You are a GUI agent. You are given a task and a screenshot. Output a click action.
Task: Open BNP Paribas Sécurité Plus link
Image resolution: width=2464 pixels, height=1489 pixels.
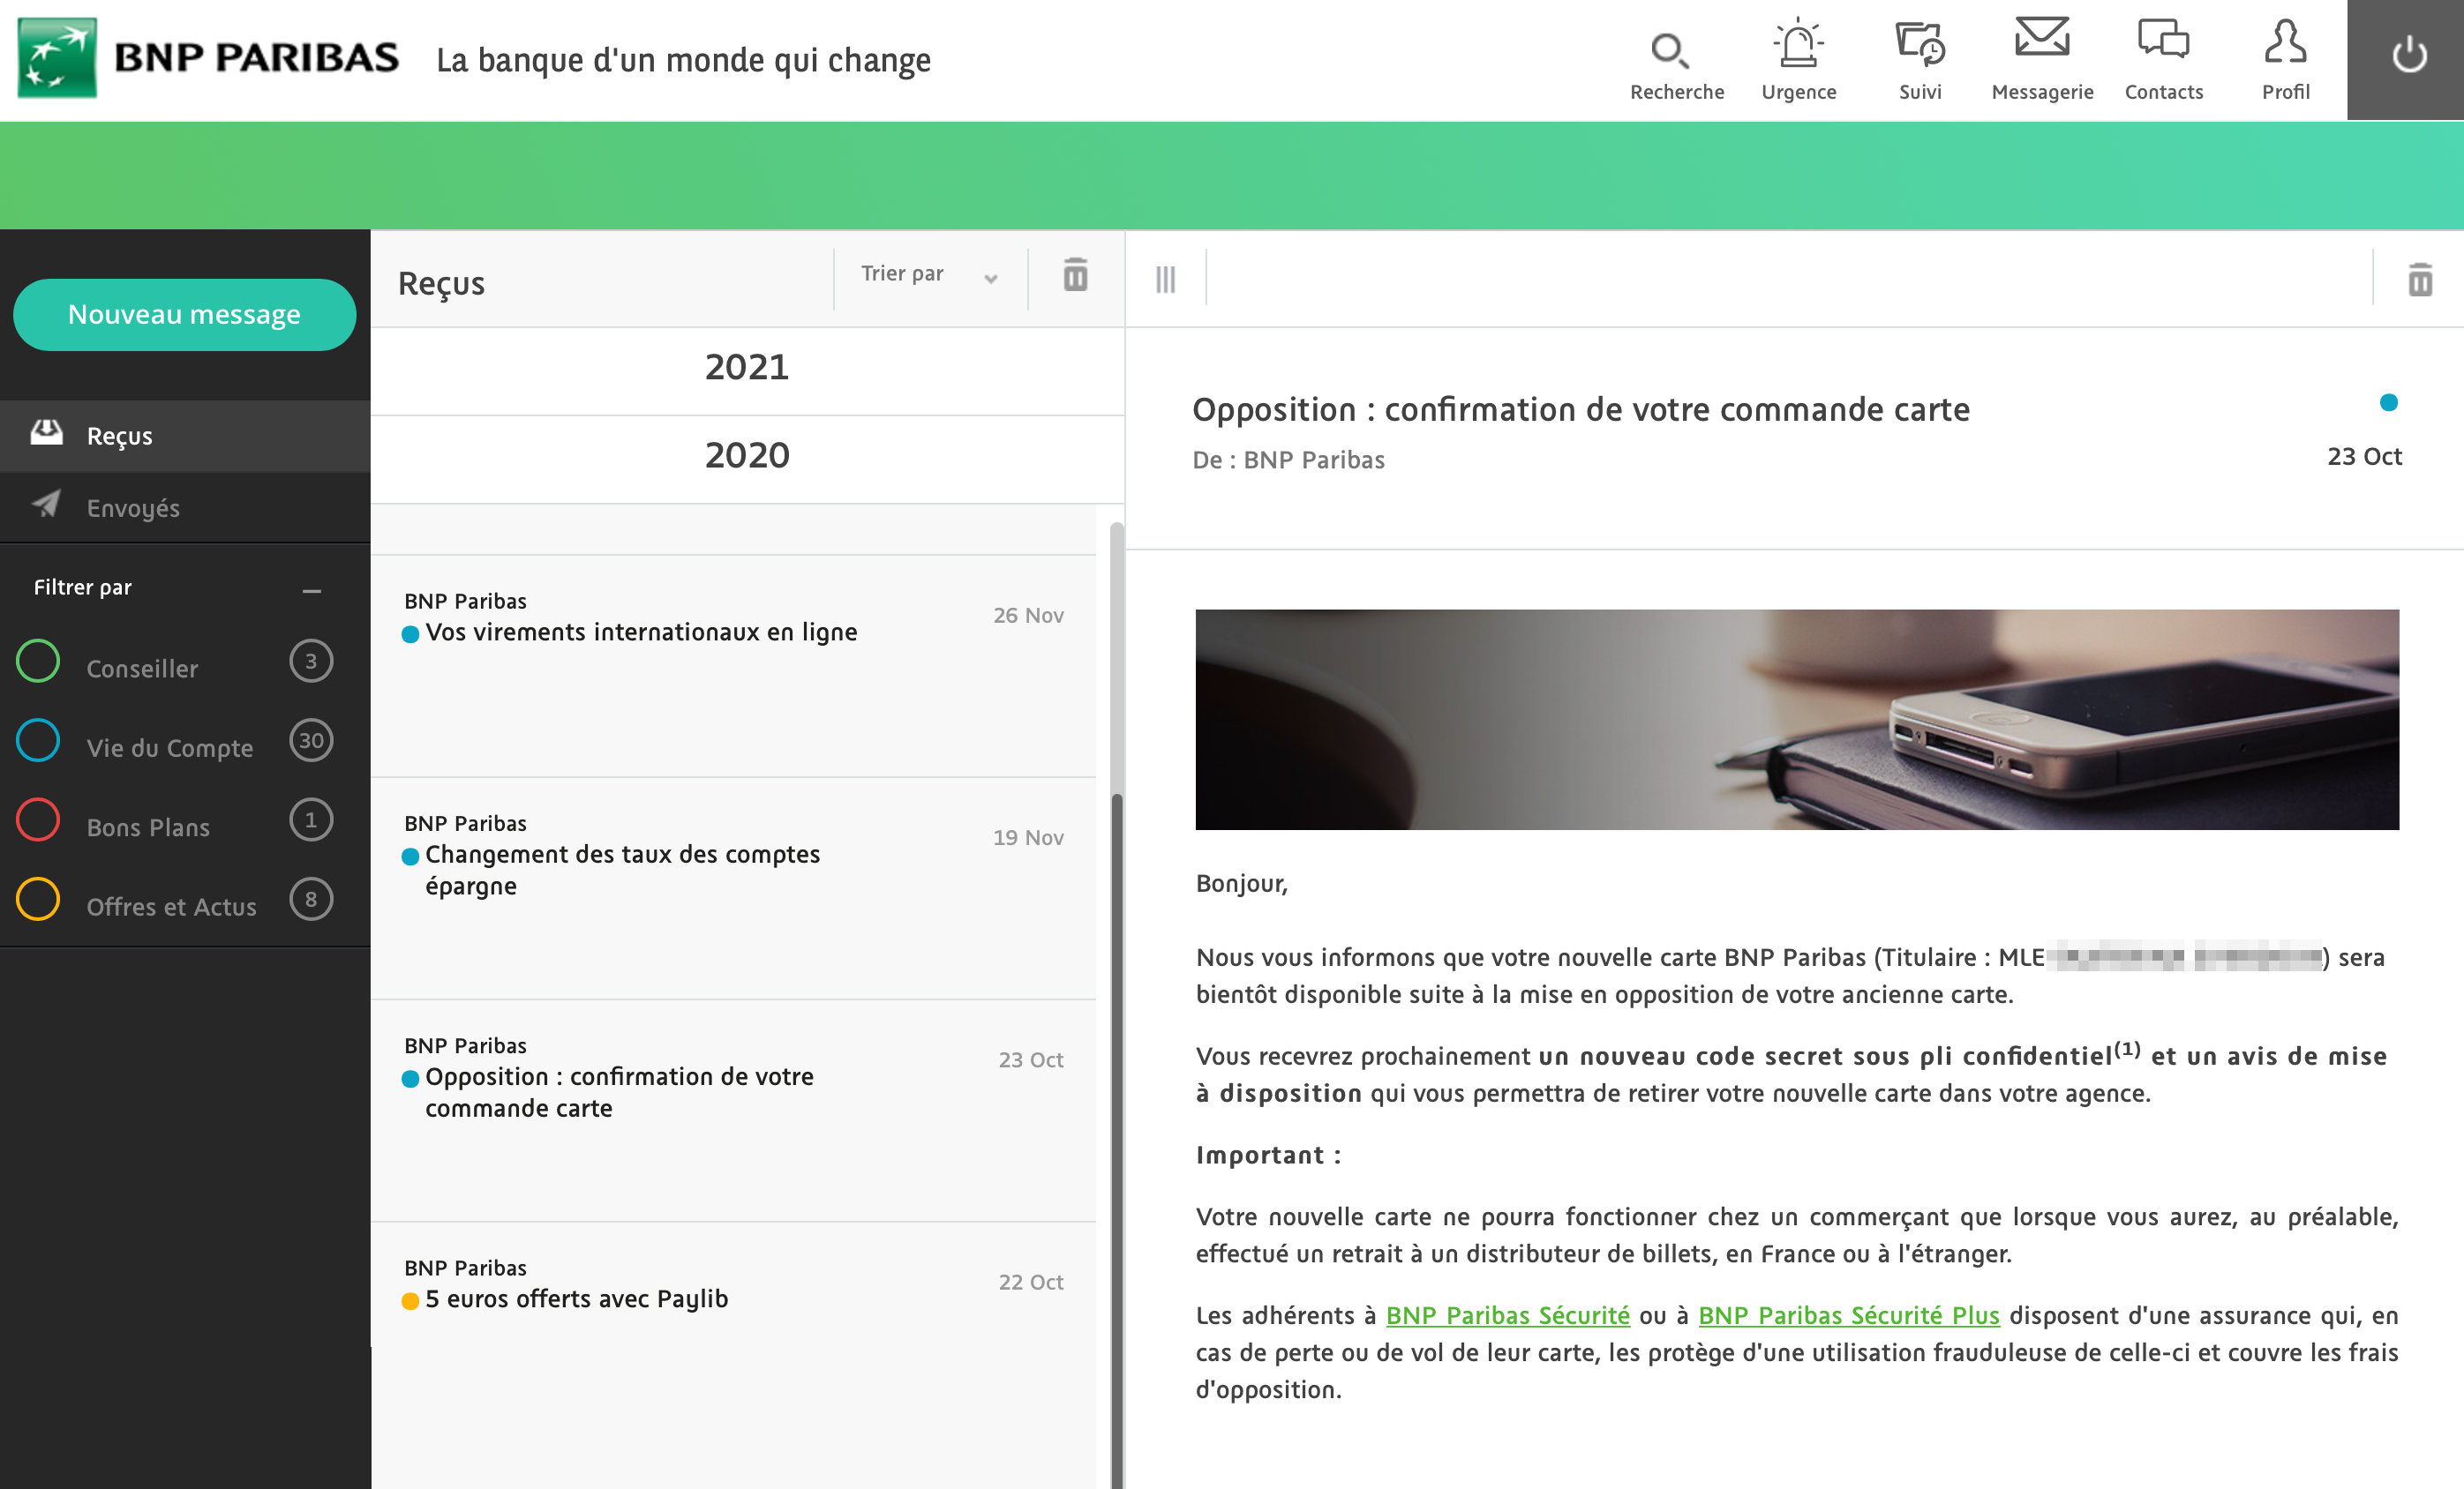[x=1848, y=1314]
